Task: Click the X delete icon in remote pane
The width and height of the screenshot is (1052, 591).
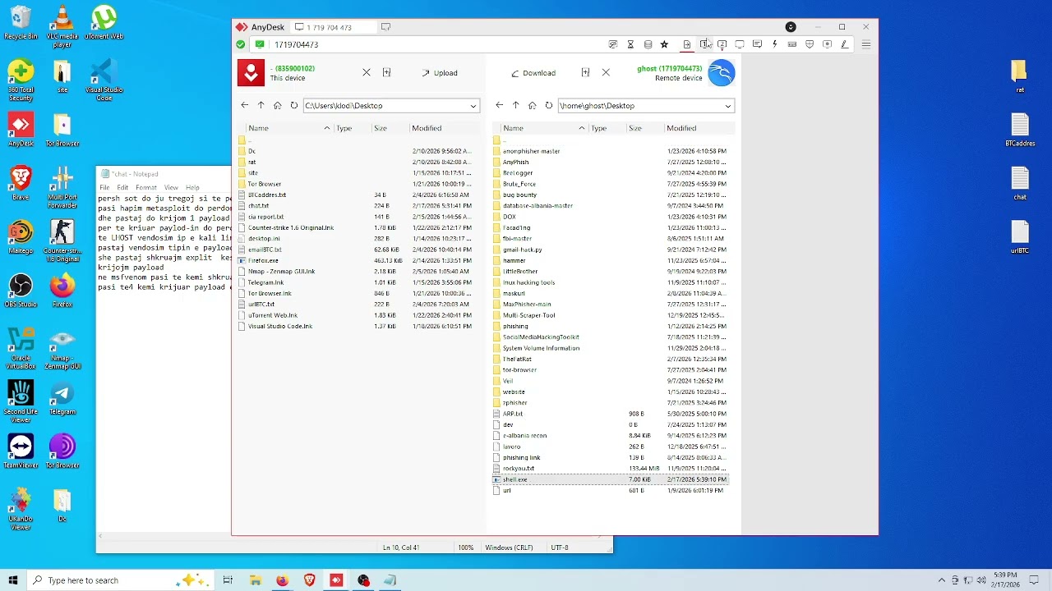Action: click(x=606, y=72)
